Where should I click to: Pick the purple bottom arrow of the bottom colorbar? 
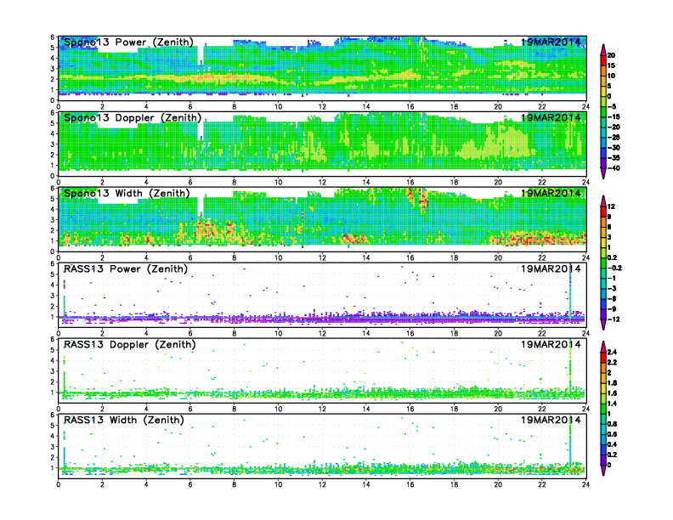point(603,470)
